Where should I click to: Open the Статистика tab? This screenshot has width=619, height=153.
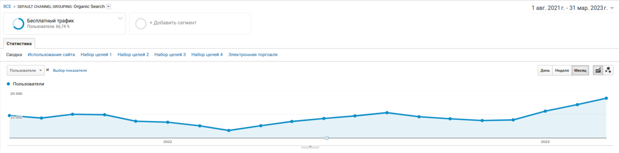19,43
